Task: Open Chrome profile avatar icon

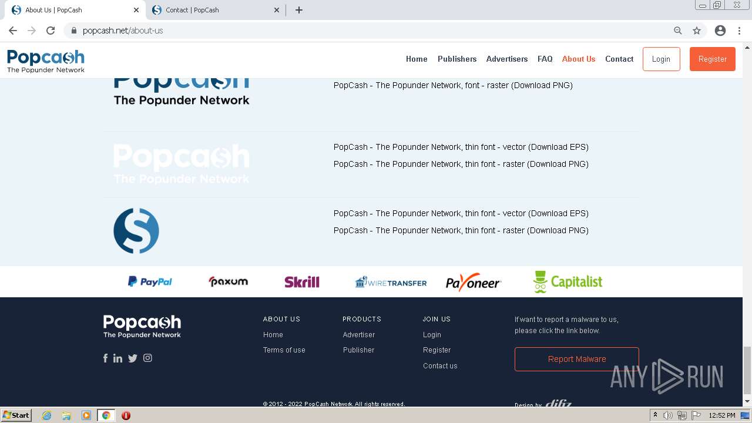Action: pos(720,31)
